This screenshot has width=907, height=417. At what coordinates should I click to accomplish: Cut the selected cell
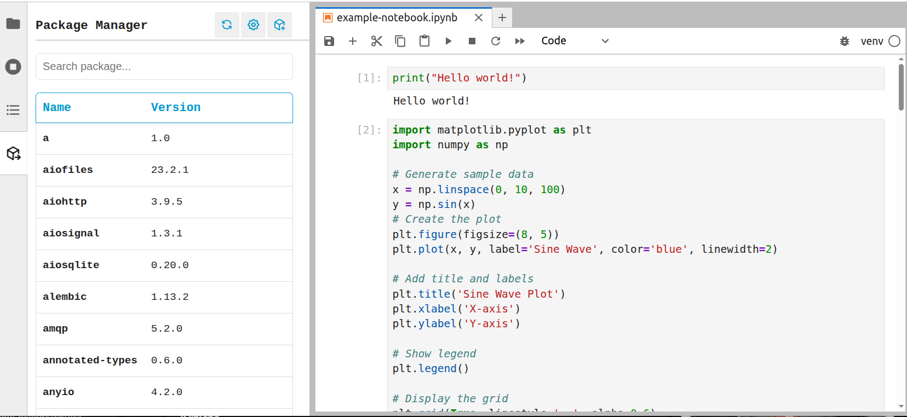(x=377, y=41)
